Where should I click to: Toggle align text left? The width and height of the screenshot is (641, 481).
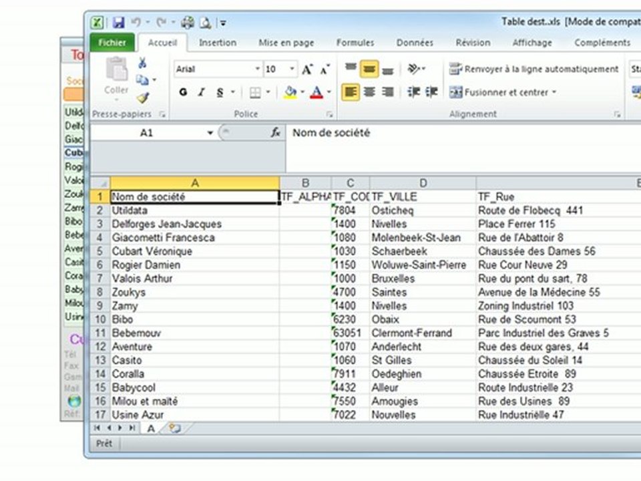point(351,92)
